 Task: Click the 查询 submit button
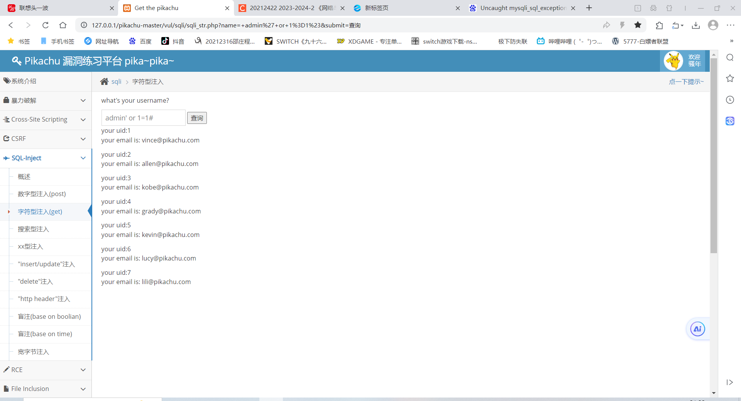(197, 118)
